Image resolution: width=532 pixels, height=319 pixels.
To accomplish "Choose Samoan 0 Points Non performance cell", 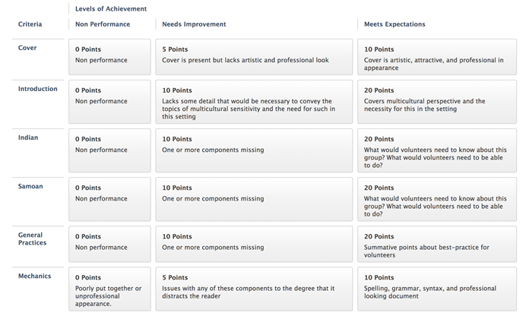I will click(110, 200).
